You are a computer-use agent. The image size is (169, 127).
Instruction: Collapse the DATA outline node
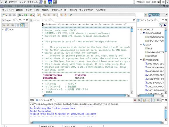(x=141, y=44)
